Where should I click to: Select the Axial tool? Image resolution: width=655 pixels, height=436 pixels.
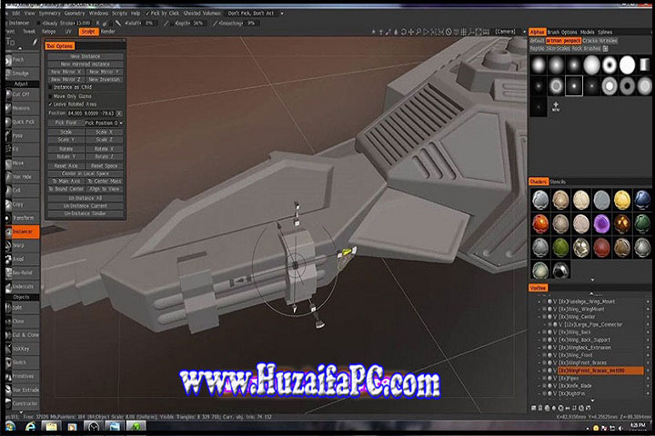[x=22, y=259]
